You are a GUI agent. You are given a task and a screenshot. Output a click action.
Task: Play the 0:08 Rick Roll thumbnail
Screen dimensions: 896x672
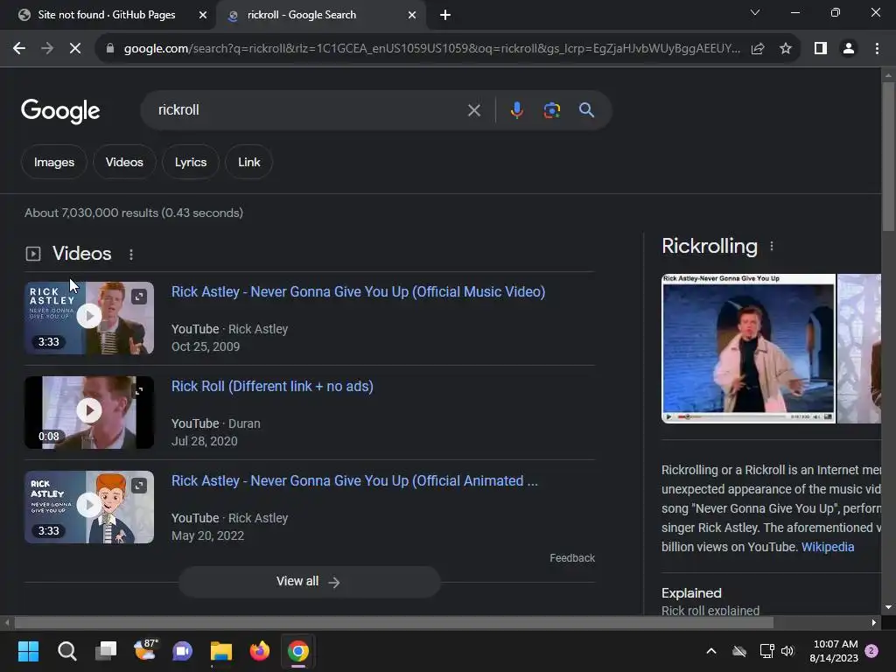tap(89, 410)
